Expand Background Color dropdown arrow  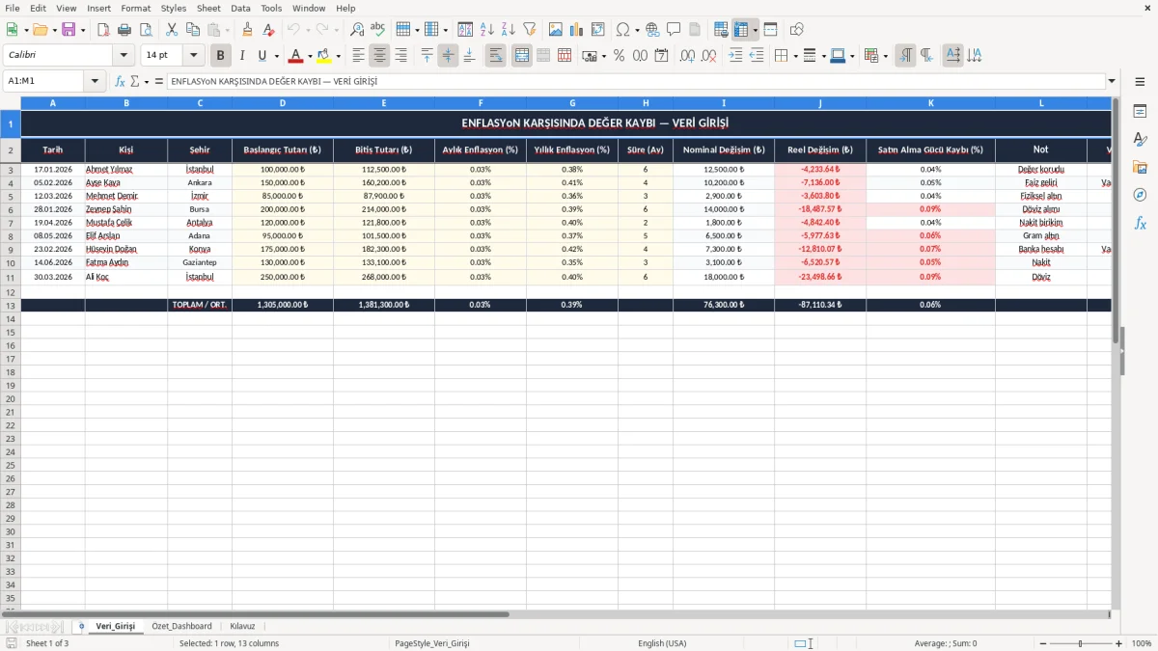(339, 56)
